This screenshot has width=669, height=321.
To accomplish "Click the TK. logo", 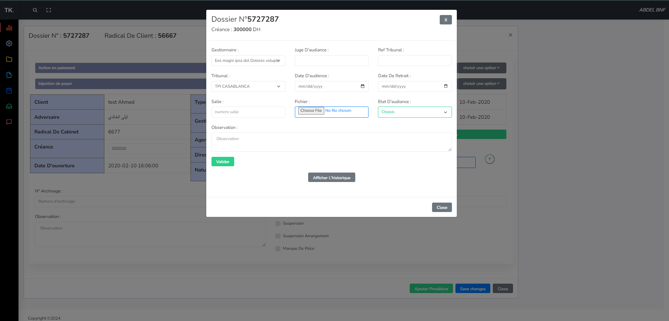I will click(x=9, y=10).
